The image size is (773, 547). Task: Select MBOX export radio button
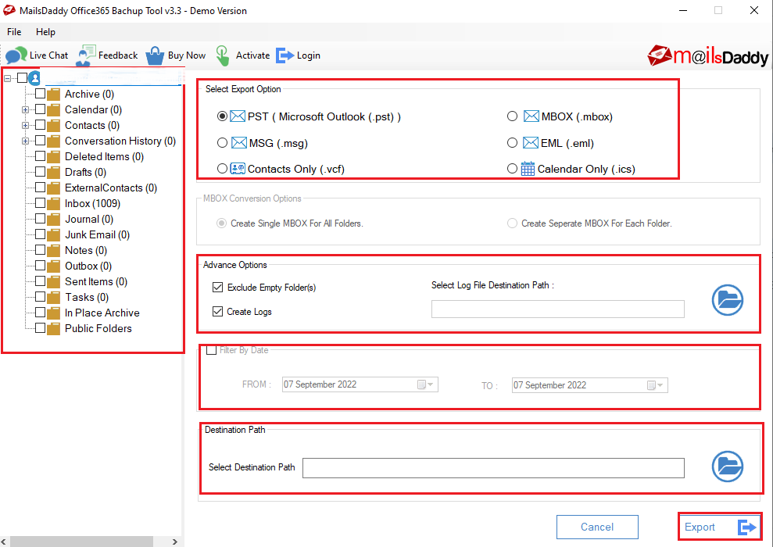(x=512, y=116)
